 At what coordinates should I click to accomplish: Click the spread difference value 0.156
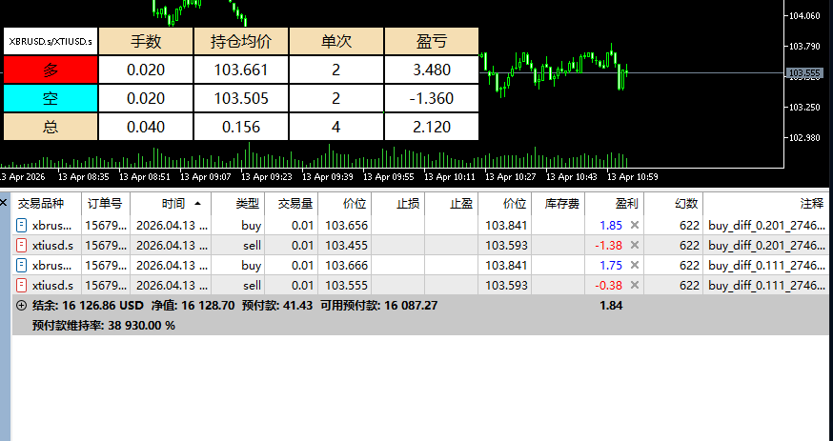pyautogui.click(x=241, y=127)
